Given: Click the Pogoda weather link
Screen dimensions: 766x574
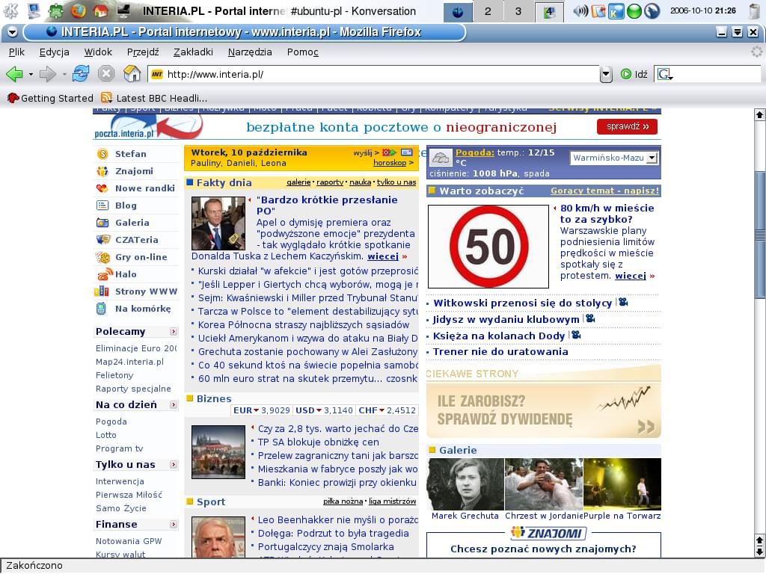Looking at the screenshot, I should pos(475,152).
